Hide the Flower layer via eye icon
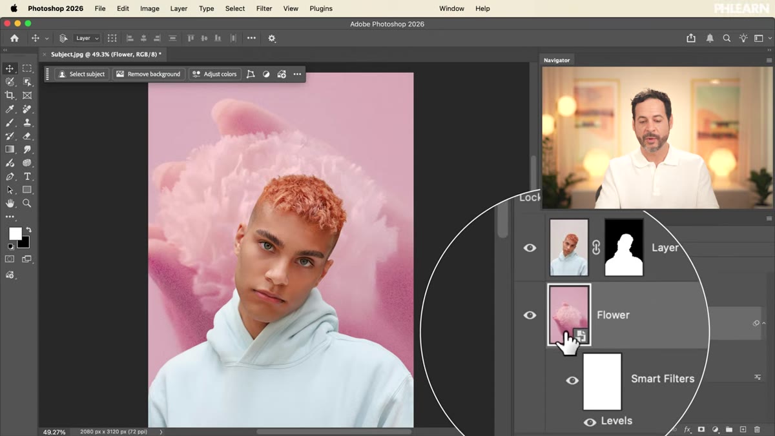This screenshot has height=436, width=775. click(530, 315)
